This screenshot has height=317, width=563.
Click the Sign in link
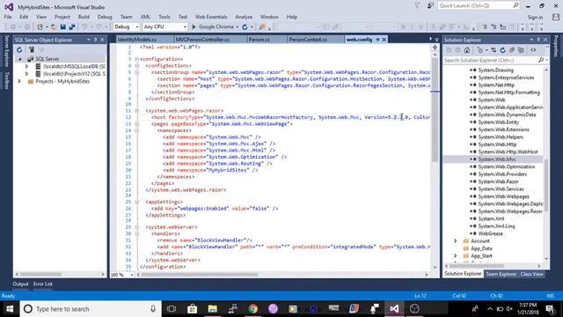535,18
